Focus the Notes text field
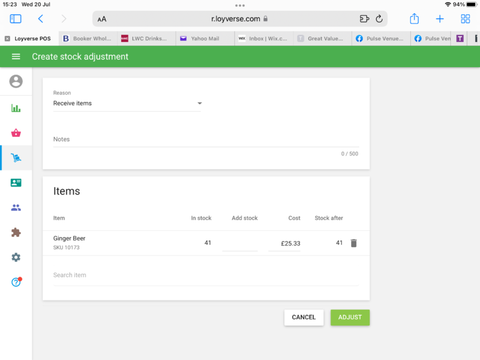The width and height of the screenshot is (480, 360). coord(206,140)
